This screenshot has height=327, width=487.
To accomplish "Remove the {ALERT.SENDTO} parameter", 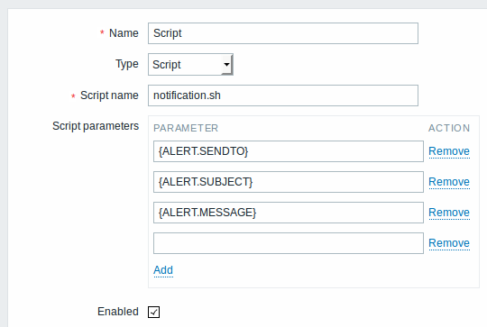I will [449, 151].
